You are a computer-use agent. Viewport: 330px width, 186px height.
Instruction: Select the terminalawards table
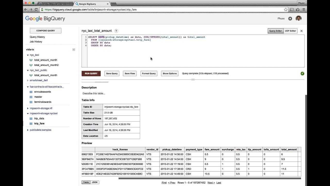point(43,102)
